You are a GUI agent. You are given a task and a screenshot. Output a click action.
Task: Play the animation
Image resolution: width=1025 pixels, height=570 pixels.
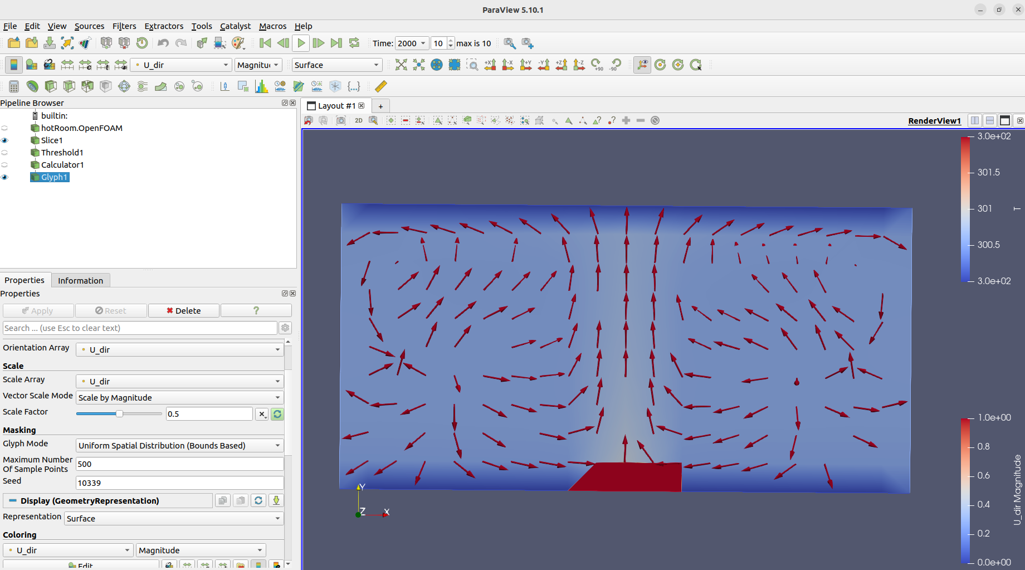click(x=300, y=43)
